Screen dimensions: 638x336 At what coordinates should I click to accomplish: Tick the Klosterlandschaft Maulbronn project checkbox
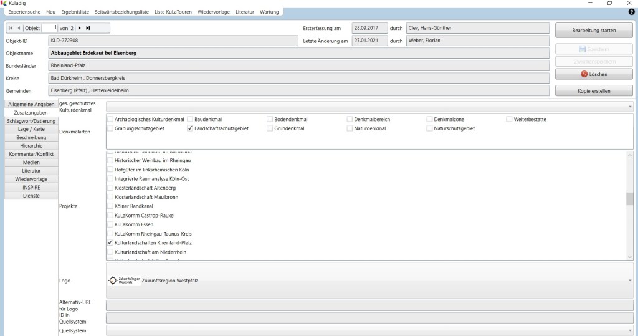110,197
